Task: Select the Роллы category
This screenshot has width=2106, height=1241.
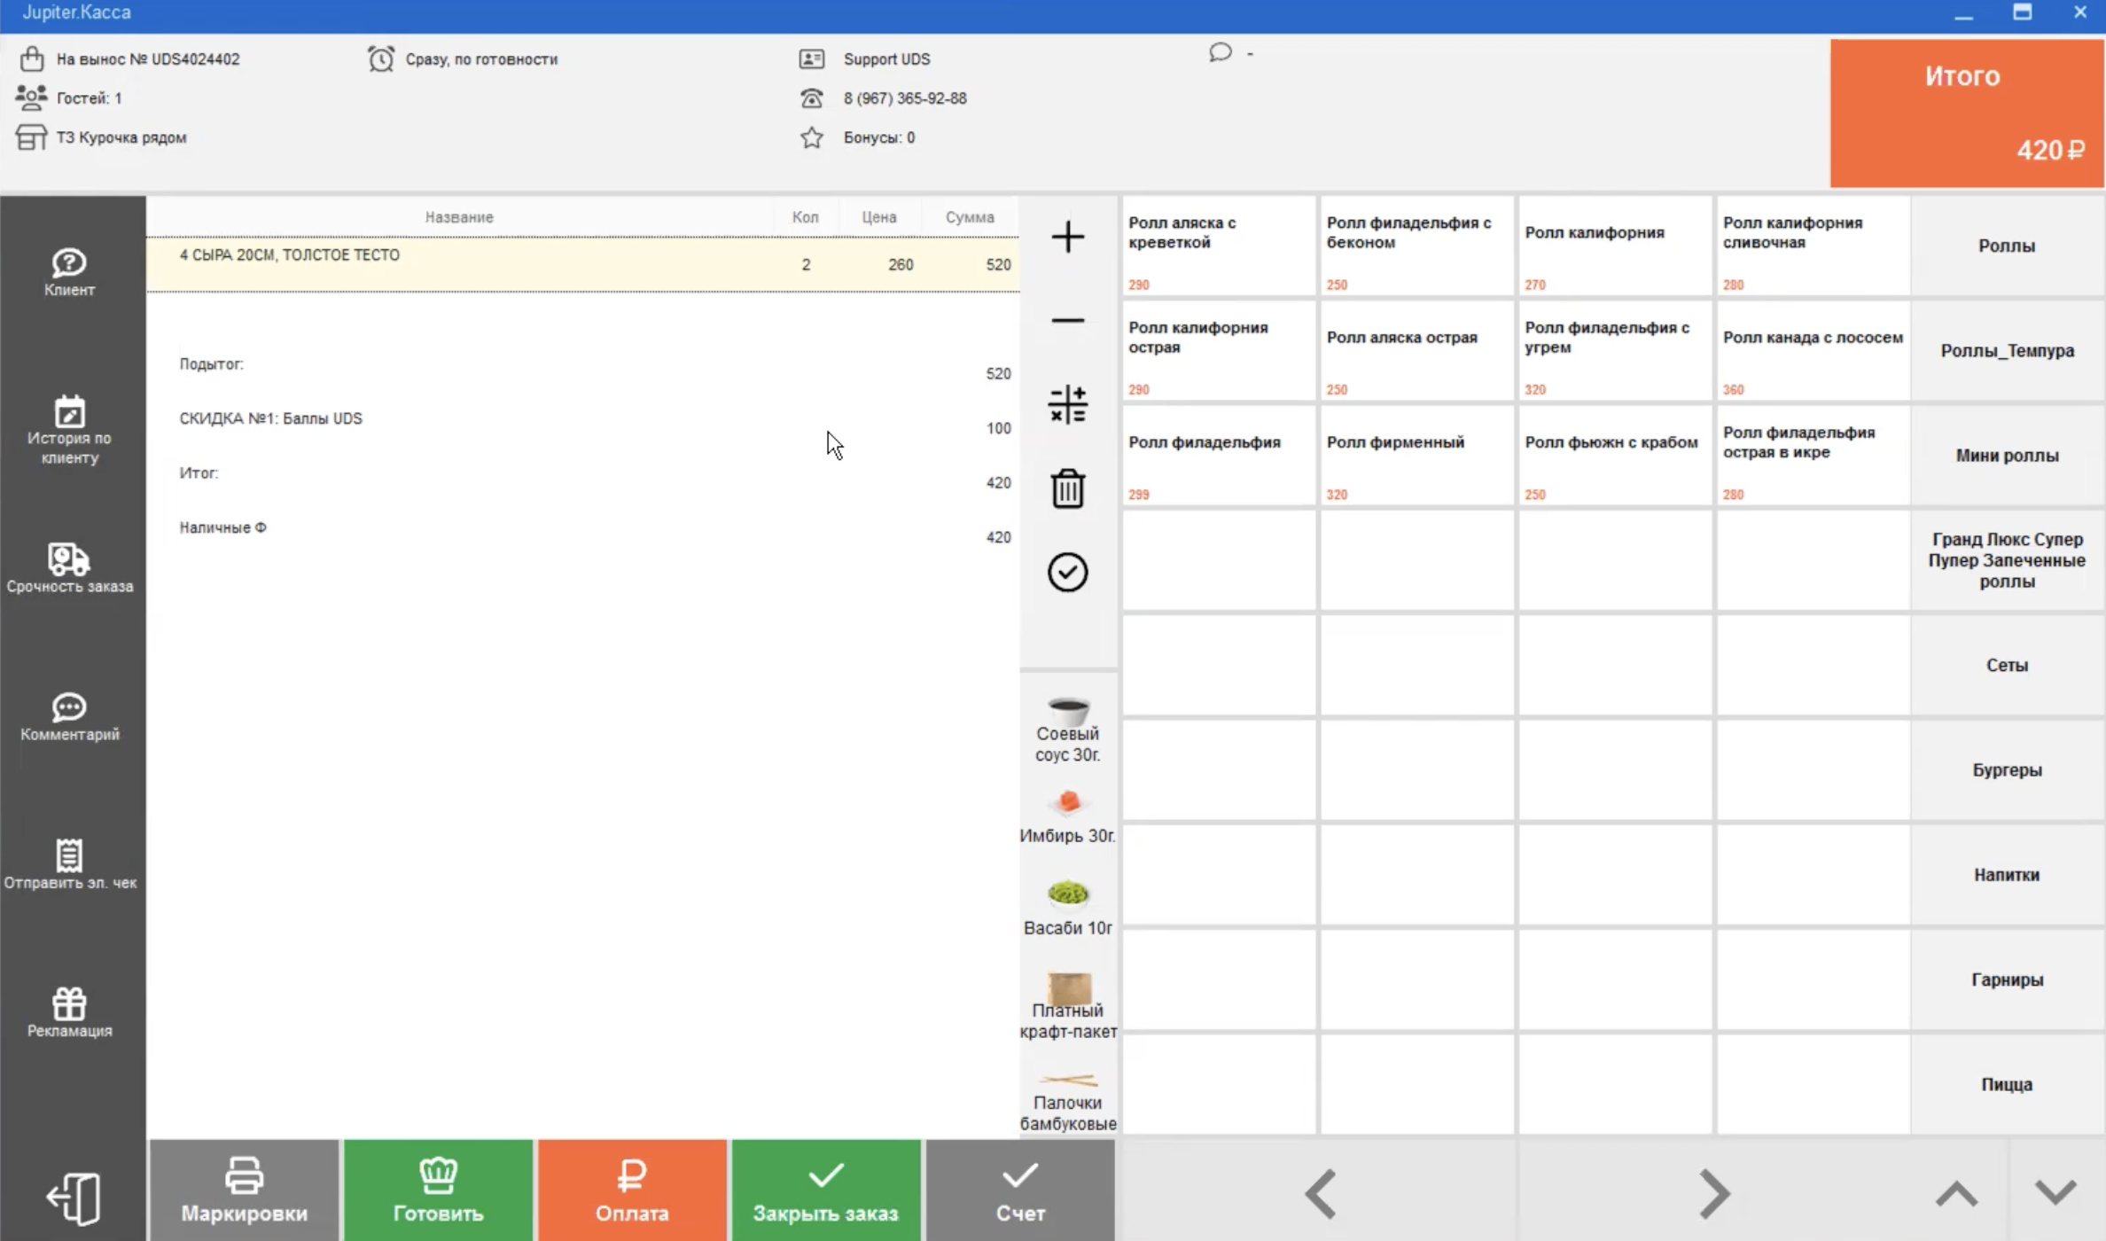Action: coord(2007,246)
